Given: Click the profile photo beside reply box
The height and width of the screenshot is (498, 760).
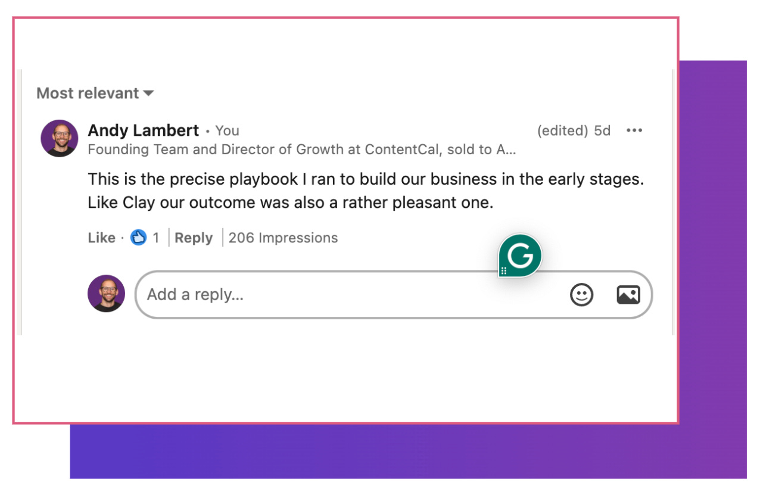Looking at the screenshot, I should [107, 294].
